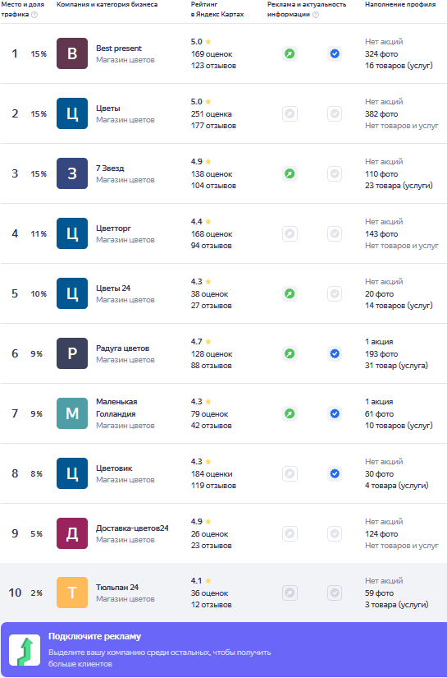
Task: Click the green ad icon for Маленькая Голландия
Action: coord(290,414)
